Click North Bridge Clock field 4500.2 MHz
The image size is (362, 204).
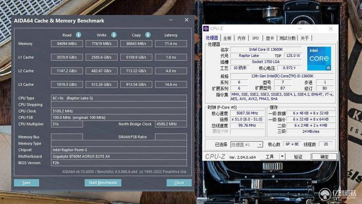point(171,124)
